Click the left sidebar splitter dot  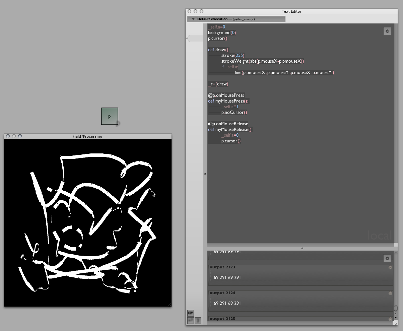tap(205, 174)
